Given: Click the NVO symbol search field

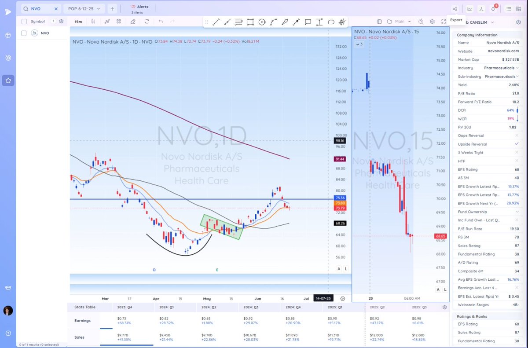Looking at the screenshot, I should (40, 8).
